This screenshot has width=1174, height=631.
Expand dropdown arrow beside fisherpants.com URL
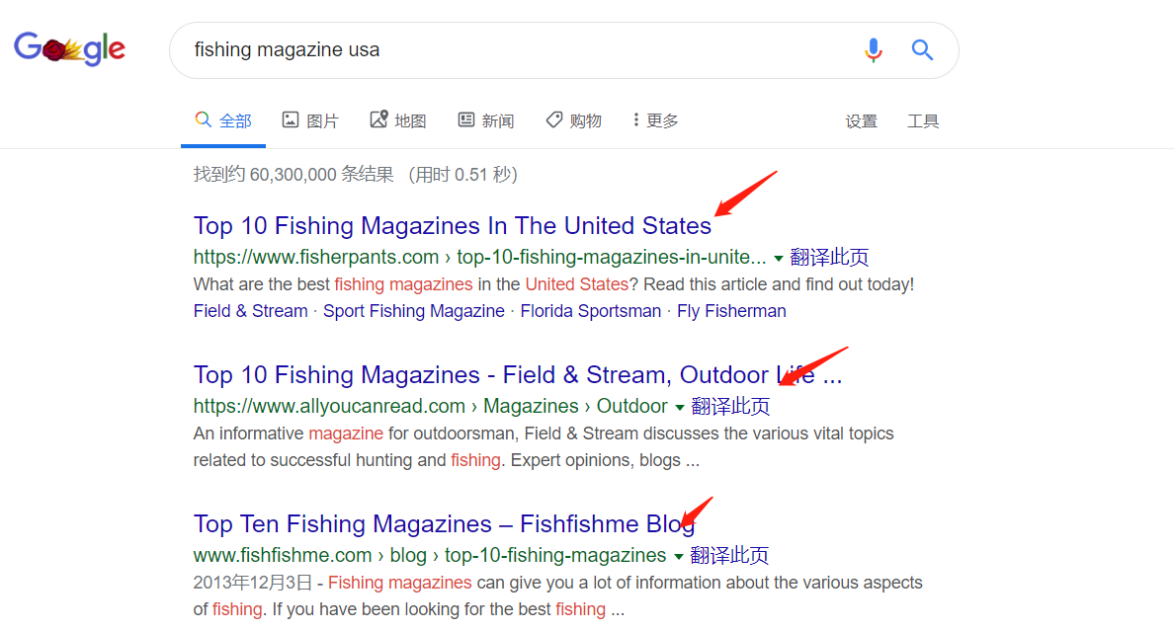point(779,259)
